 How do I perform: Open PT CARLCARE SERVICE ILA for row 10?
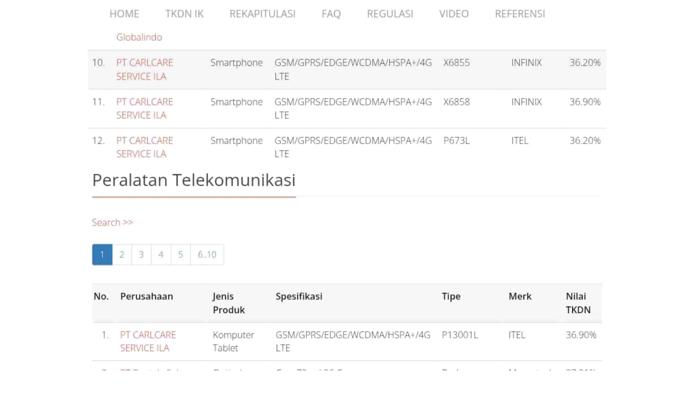pos(144,69)
